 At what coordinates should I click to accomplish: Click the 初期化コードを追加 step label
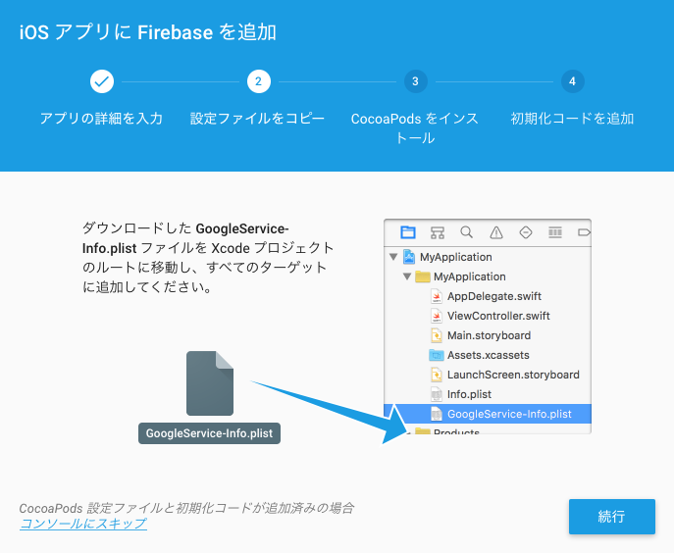[x=572, y=119]
